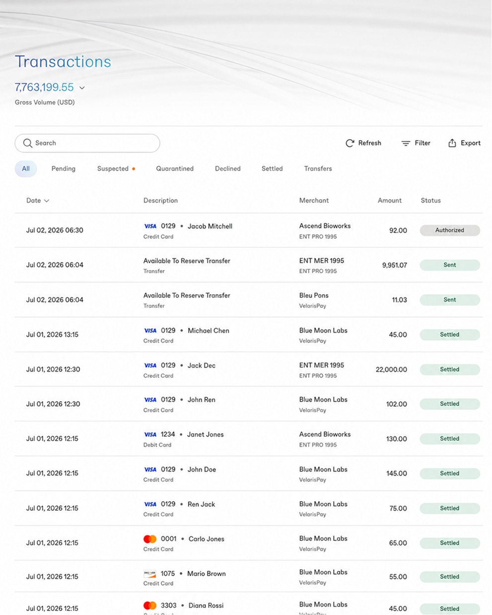Screen dimensions: 492x615
Task: Click the Export share icon
Action: point(452,143)
